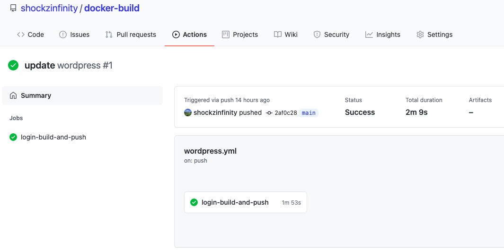The image size is (504, 251).
Task: Click the Wiki book icon
Action: (x=278, y=35)
